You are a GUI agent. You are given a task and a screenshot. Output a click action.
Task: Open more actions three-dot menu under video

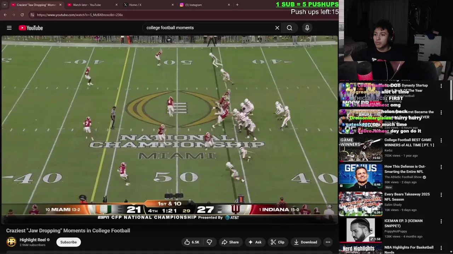[328, 242]
